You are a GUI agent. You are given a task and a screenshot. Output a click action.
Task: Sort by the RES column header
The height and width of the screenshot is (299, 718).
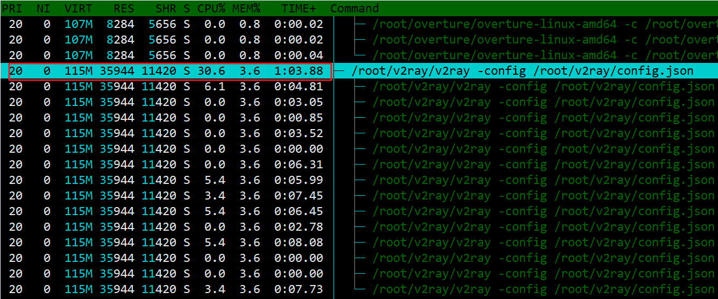124,9
